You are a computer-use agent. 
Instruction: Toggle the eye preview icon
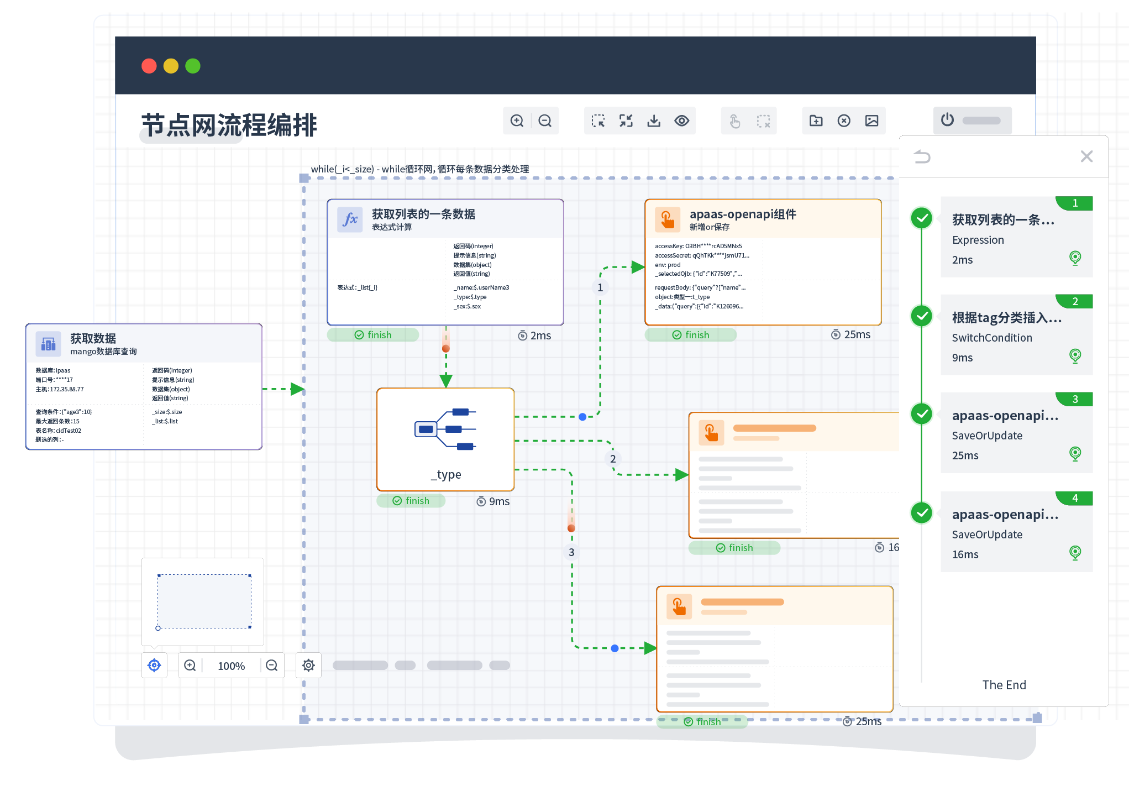pos(682,121)
